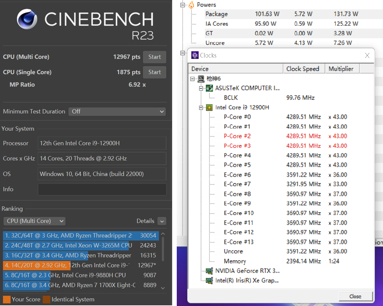Select P-Core #0 row
Image resolution: width=383 pixels, height=306 pixels.
pyautogui.click(x=285, y=117)
